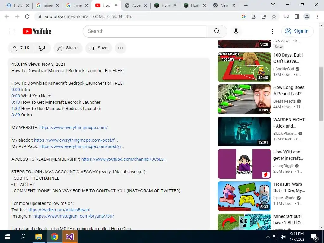
Task: Open the My shader link
Action: pyautogui.click(x=76, y=140)
